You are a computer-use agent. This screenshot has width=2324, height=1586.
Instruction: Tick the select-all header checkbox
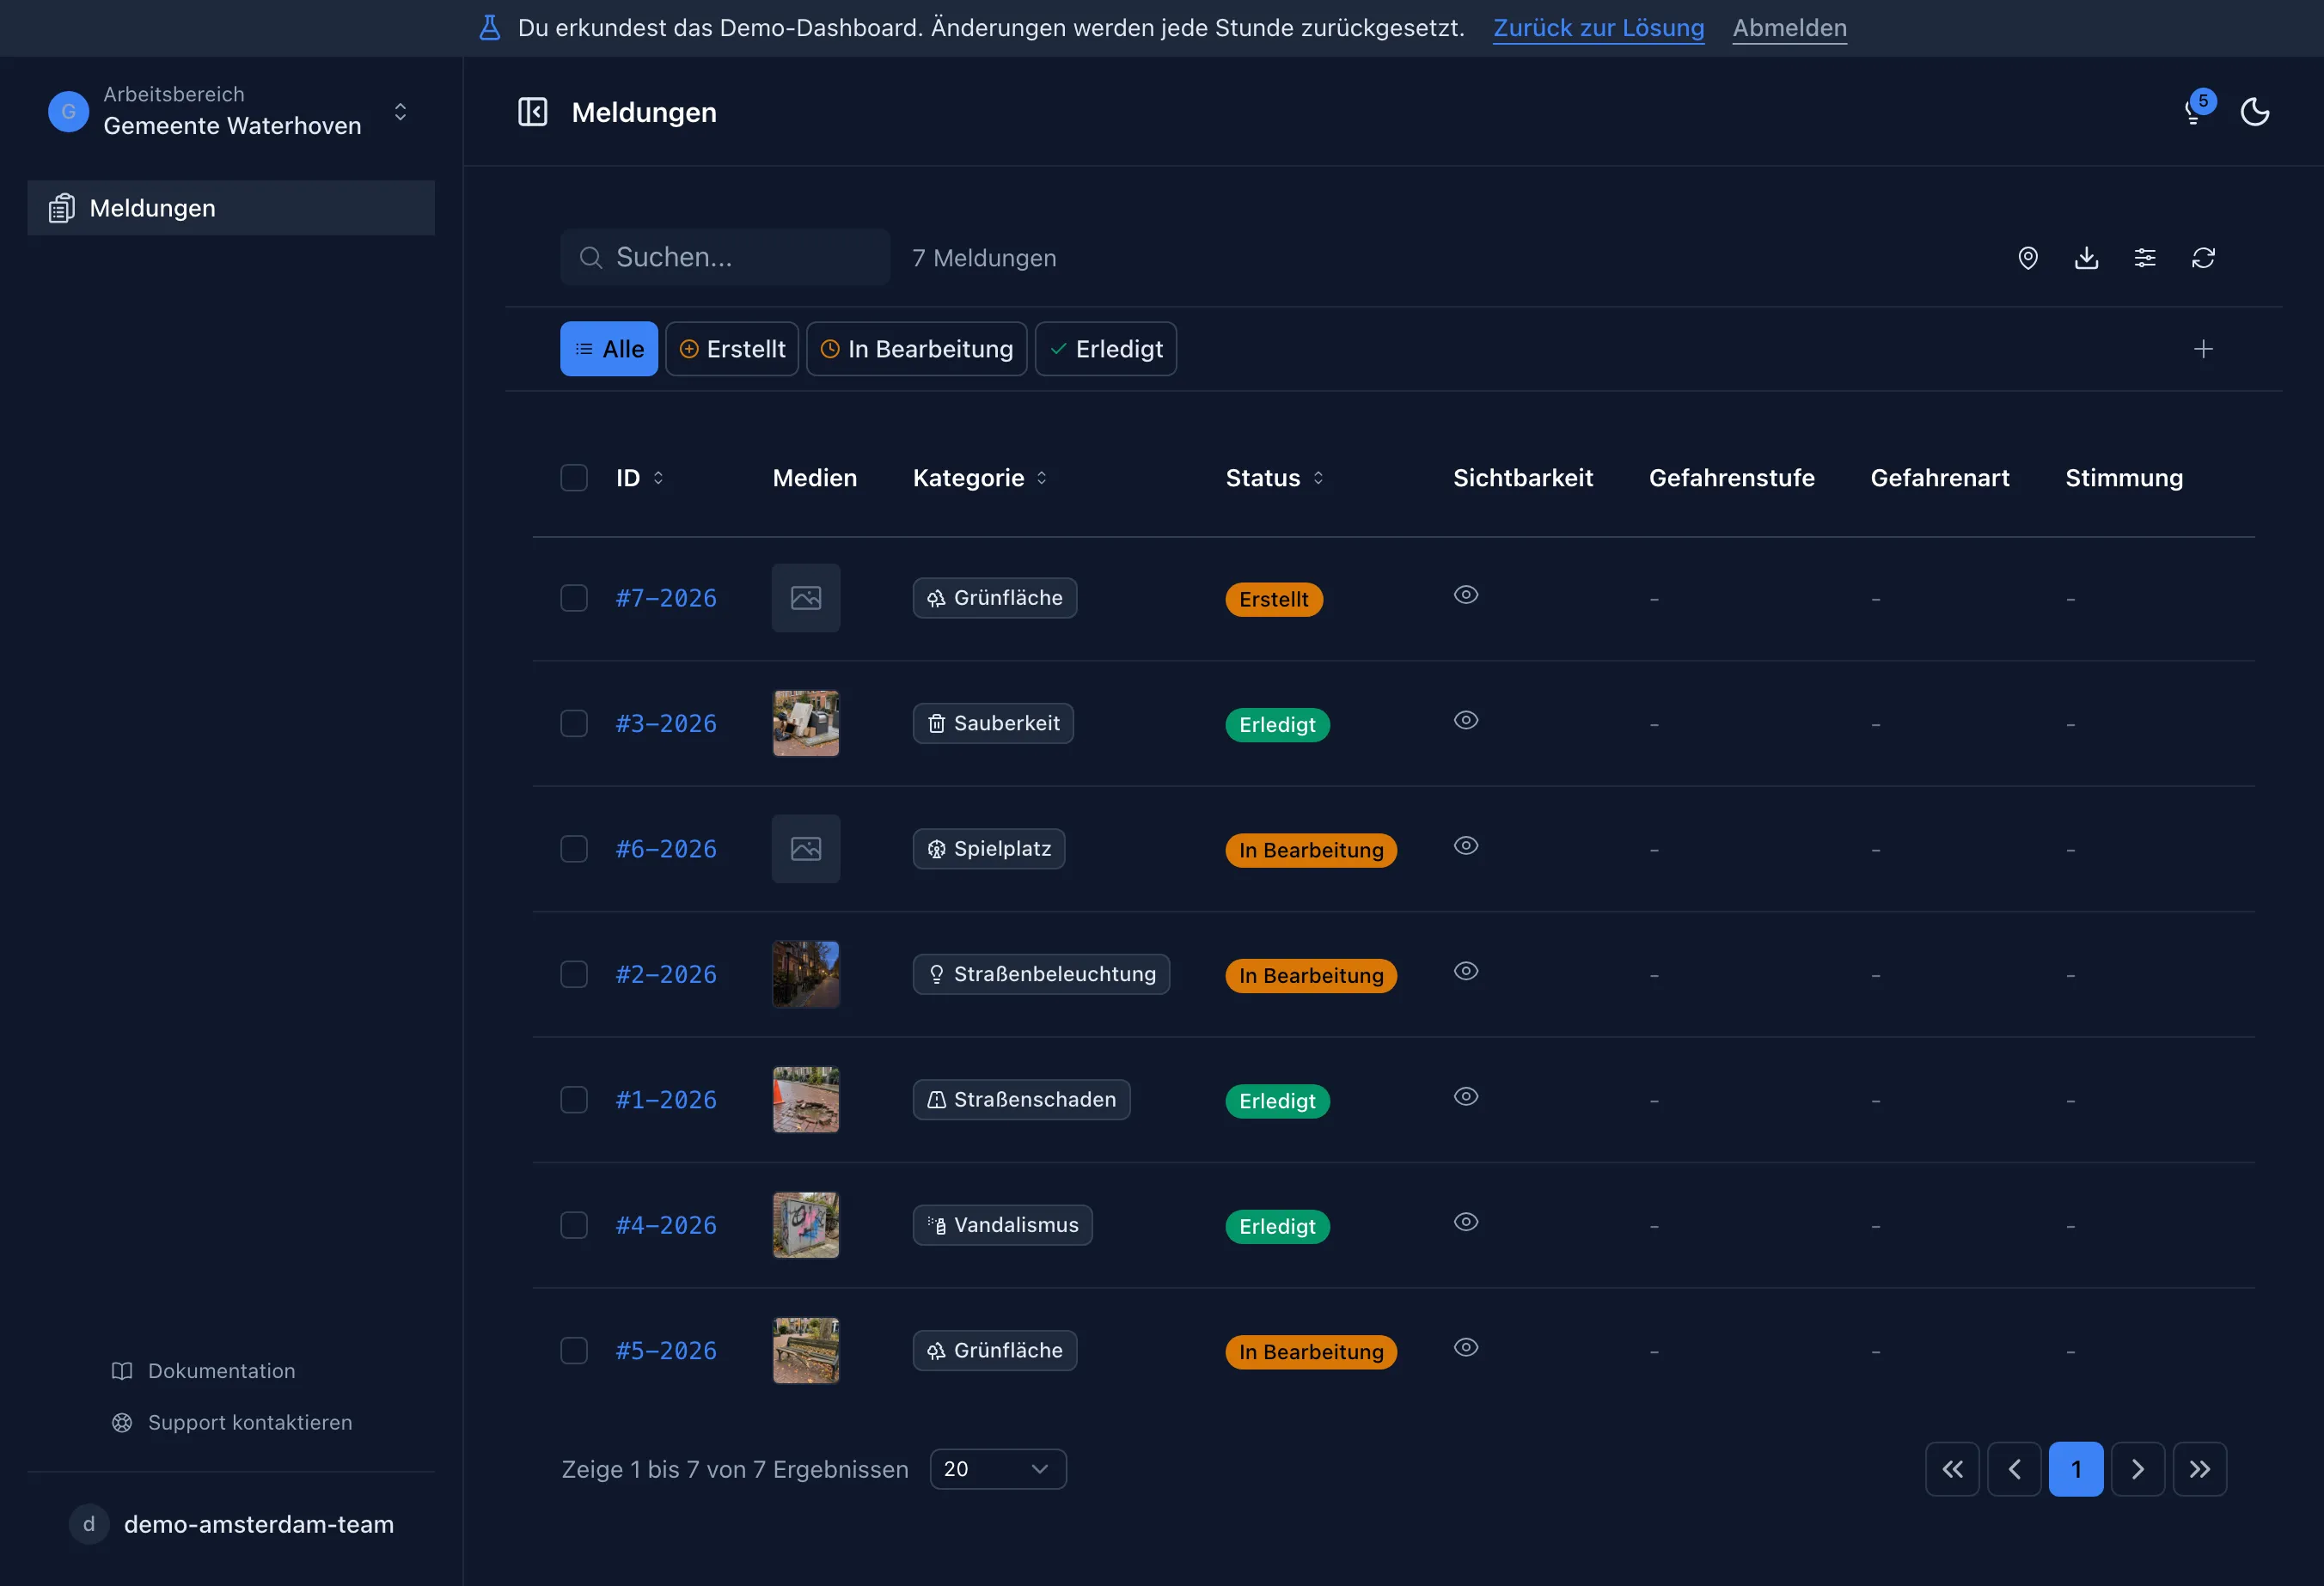(x=574, y=478)
